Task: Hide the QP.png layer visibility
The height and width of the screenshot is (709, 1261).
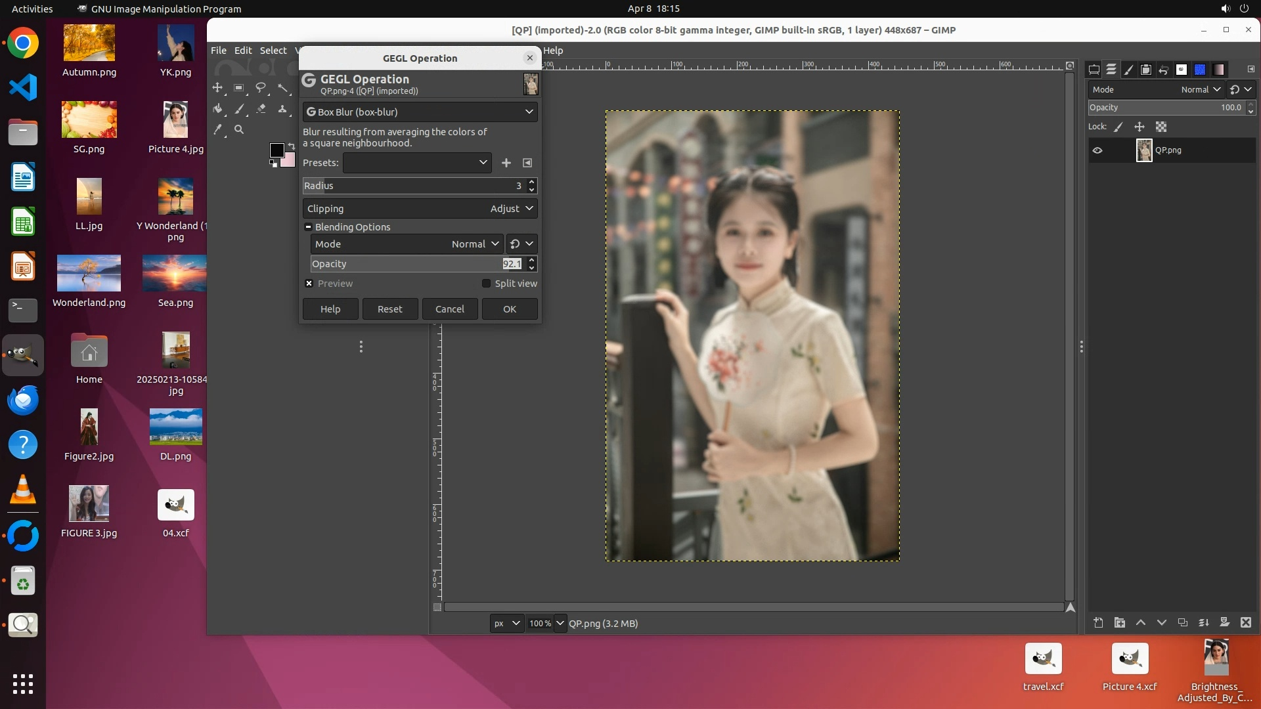Action: coord(1097,150)
